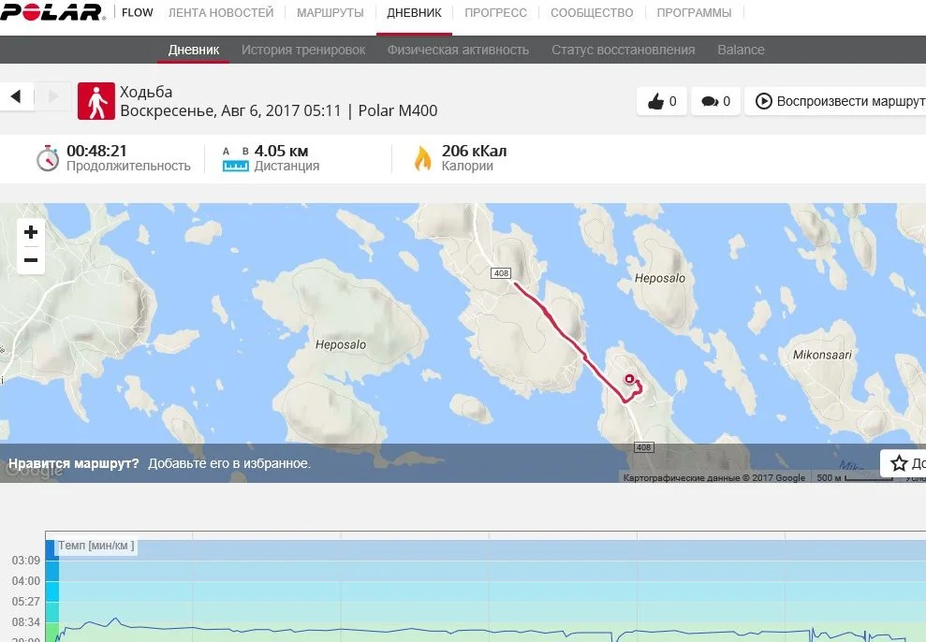Click the training date Воскресенье, Авг 6
This screenshot has width=926, height=642.
[x=231, y=111]
